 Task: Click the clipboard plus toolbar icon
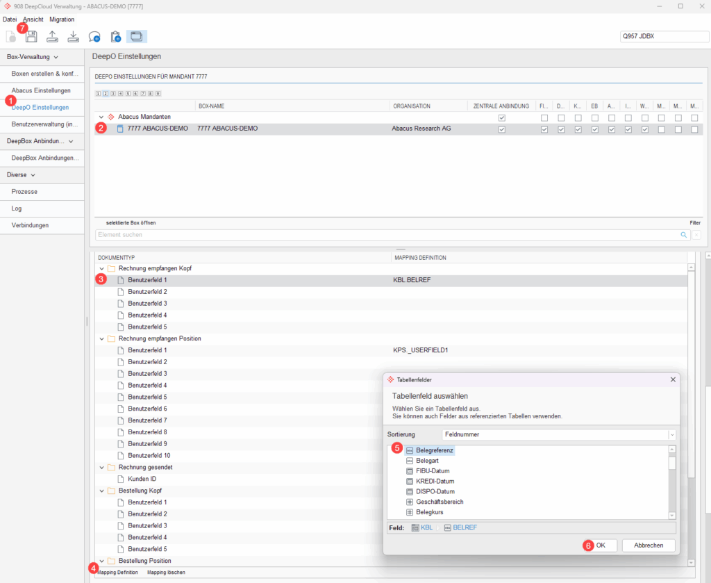click(116, 37)
